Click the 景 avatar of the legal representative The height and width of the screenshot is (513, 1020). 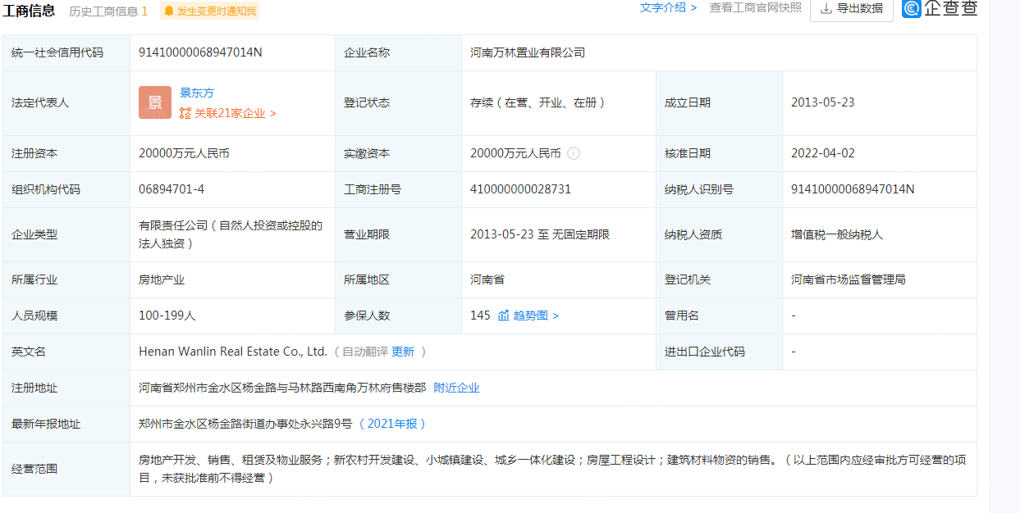coord(154,102)
